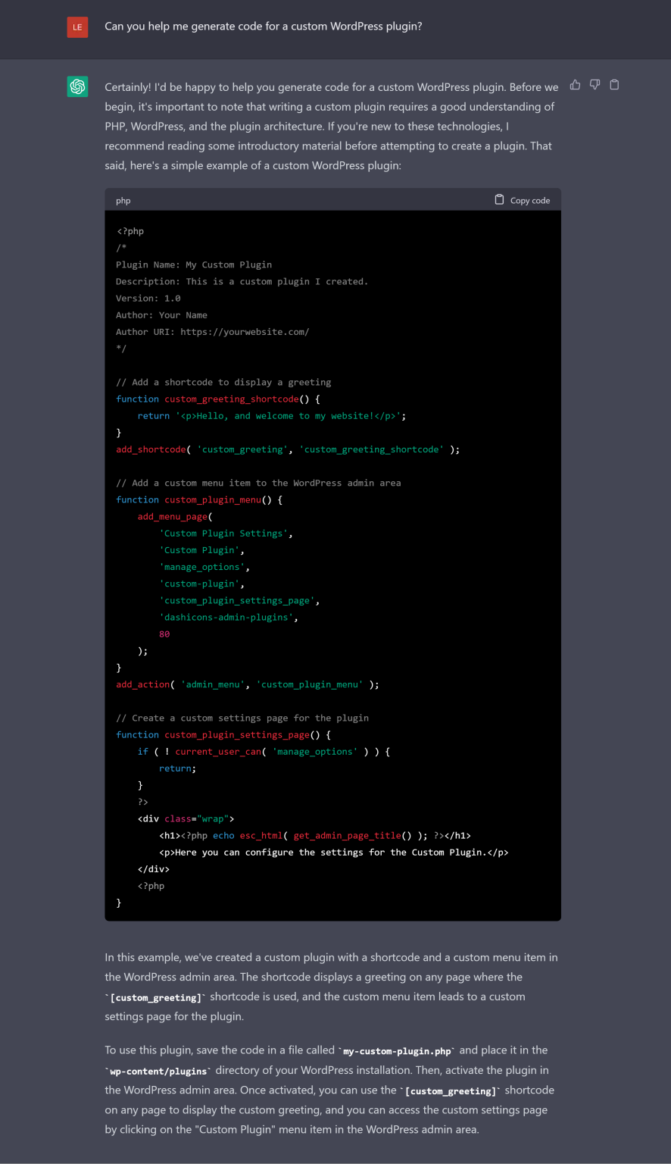Image resolution: width=671 pixels, height=1164 pixels.
Task: Click the h1 get_admin_page_title line
Action: coord(314,835)
